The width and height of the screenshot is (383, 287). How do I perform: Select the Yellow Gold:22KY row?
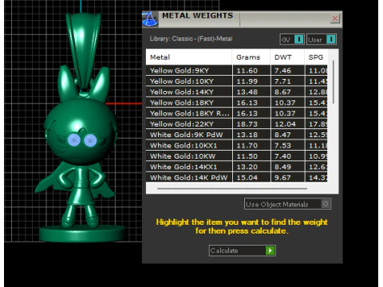coord(236,124)
